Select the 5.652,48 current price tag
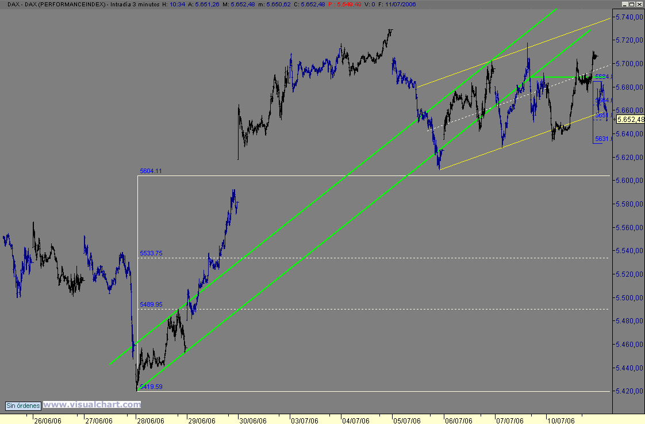Screen dimensions: 645x424 (631, 120)
